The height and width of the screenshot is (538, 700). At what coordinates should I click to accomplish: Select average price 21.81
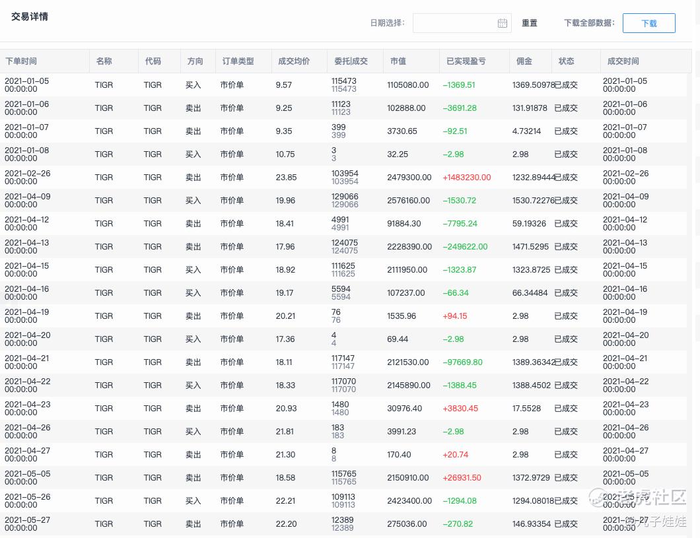[285, 432]
